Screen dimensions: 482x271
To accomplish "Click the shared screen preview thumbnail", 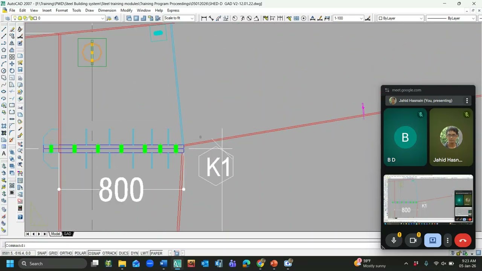I will 428,199.
